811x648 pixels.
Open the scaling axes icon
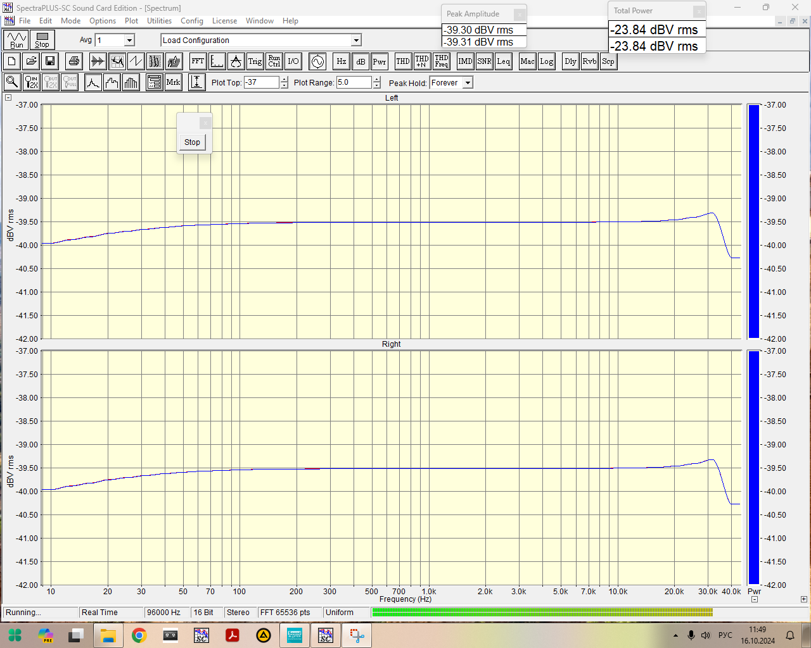point(217,61)
